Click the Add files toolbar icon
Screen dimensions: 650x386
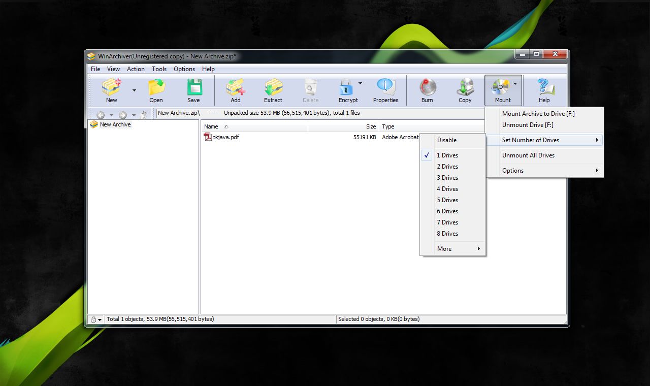pyautogui.click(x=236, y=87)
